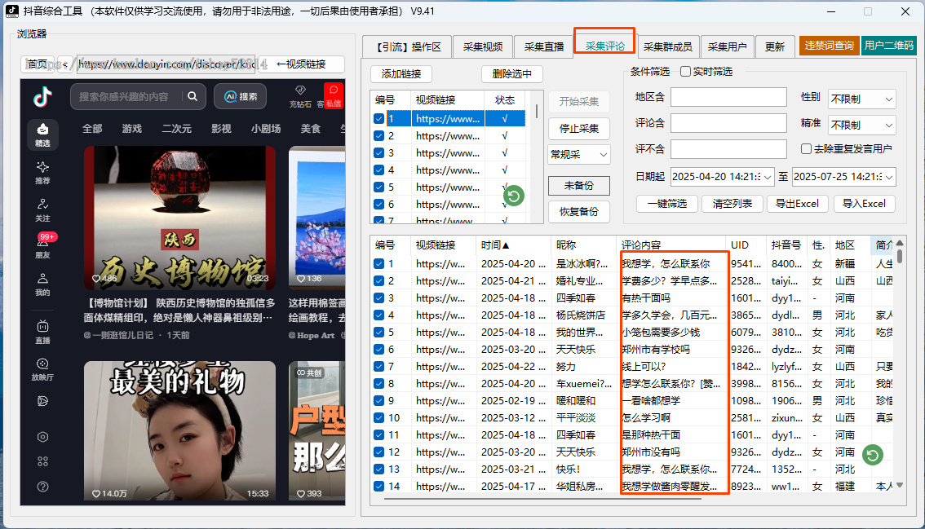Screen dimensions: 925x529
Task: Open the four-circles apps icon in sidebar
Action: pyautogui.click(x=42, y=462)
